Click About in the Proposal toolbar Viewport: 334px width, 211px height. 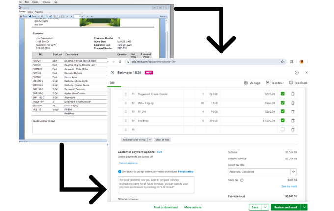163,16
